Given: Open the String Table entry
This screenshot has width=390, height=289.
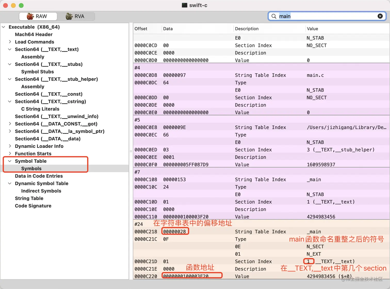Looking at the screenshot, I should 29,198.
